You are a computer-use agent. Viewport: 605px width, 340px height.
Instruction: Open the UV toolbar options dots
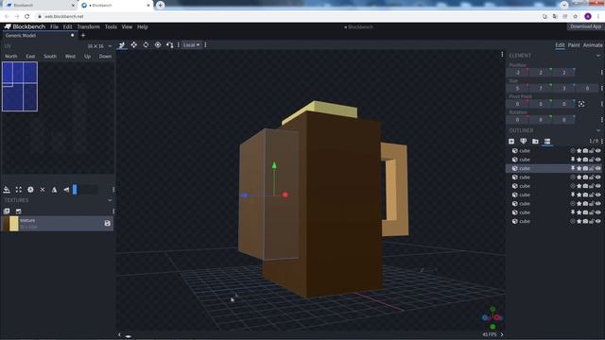[113, 189]
